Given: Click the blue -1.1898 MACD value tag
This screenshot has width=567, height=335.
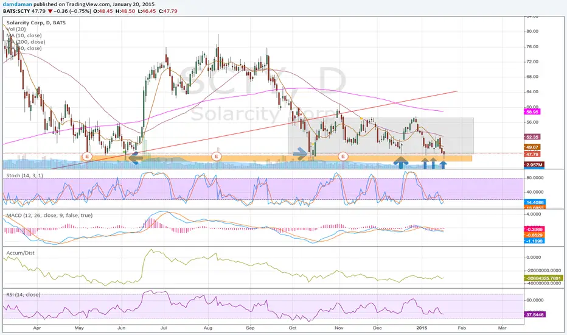Looking at the screenshot, I should pyautogui.click(x=534, y=241).
